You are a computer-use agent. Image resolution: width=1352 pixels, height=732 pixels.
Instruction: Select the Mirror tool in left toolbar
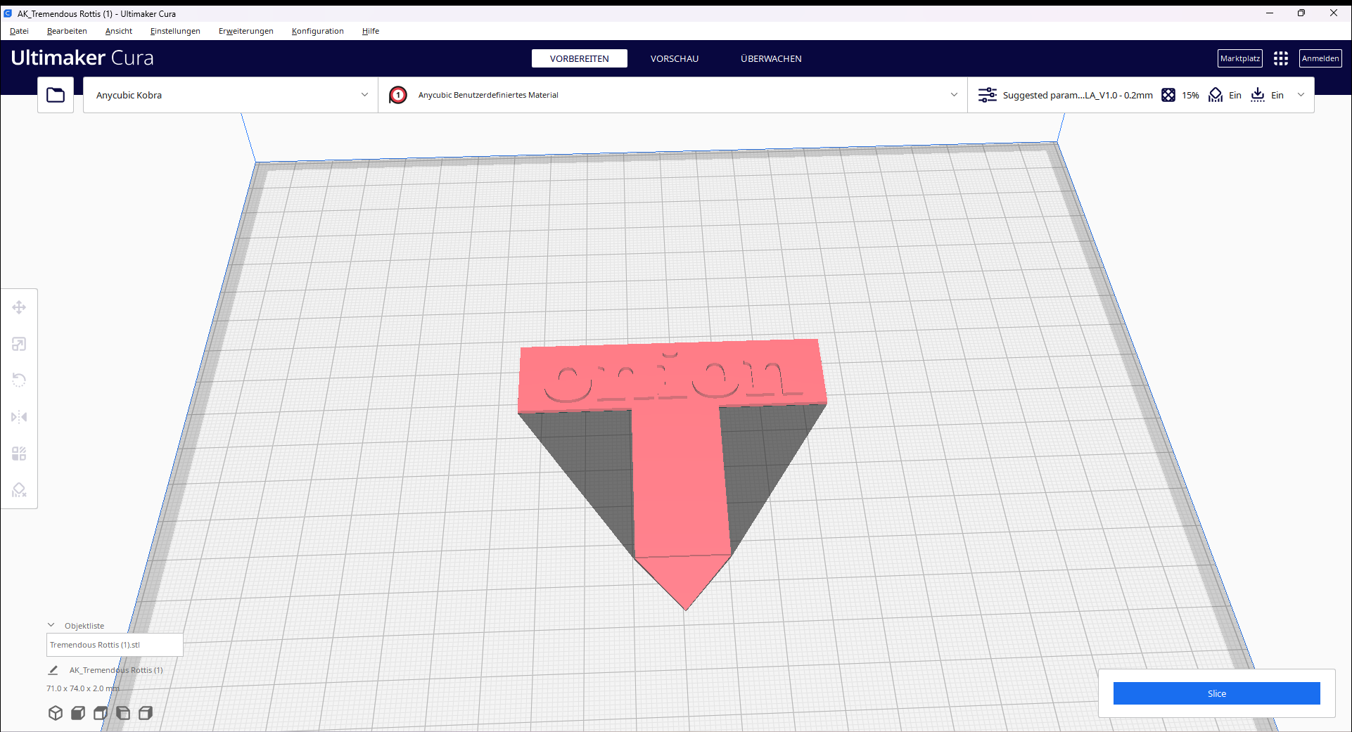[19, 417]
